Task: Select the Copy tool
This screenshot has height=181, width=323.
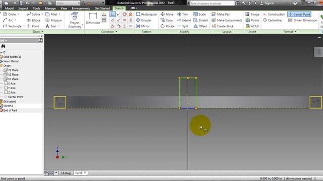Action: [x=167, y=20]
